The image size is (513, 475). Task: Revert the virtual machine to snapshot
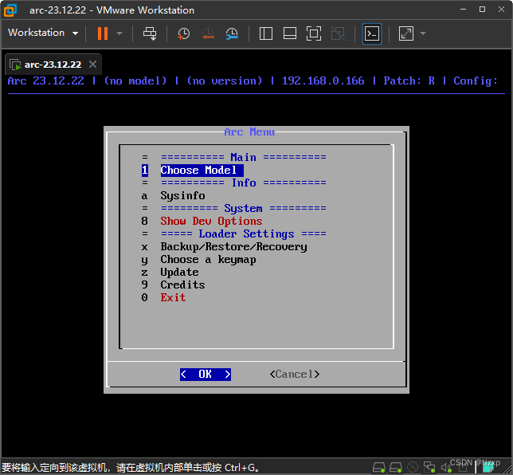point(208,33)
